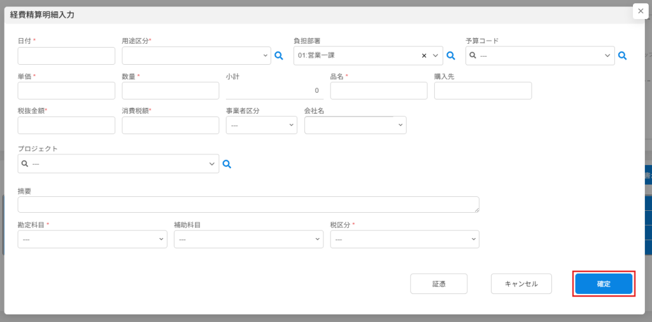Close the 経費精算明細入力 dialog
652x322 pixels.
click(641, 11)
